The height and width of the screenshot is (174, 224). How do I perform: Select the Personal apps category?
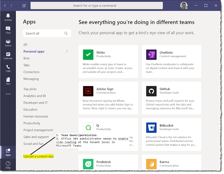pyautogui.click(x=34, y=52)
